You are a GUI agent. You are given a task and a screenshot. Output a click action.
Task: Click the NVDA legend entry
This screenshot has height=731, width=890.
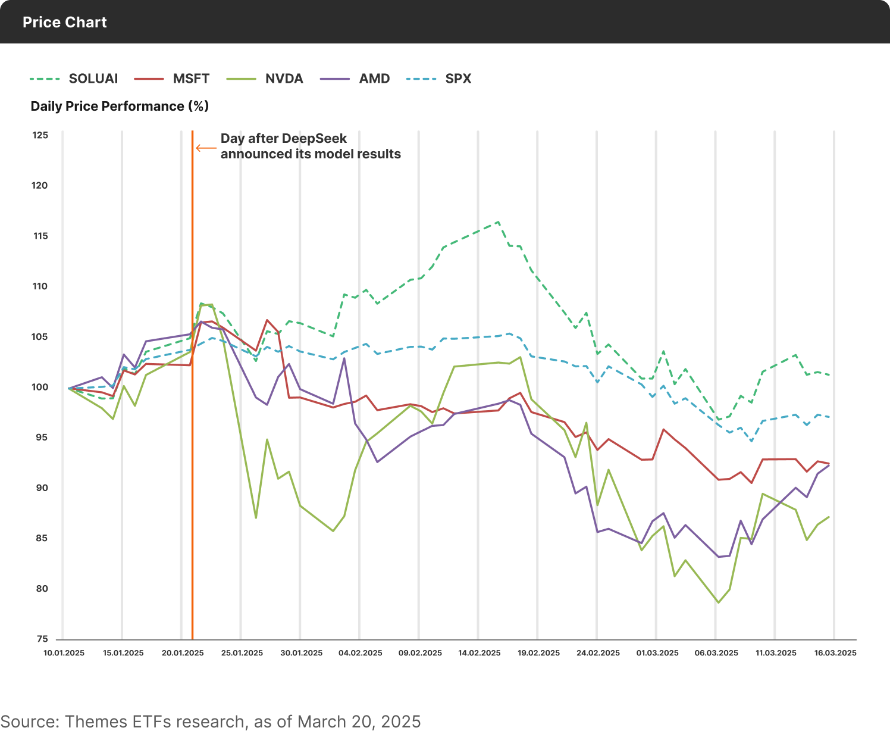[265, 79]
